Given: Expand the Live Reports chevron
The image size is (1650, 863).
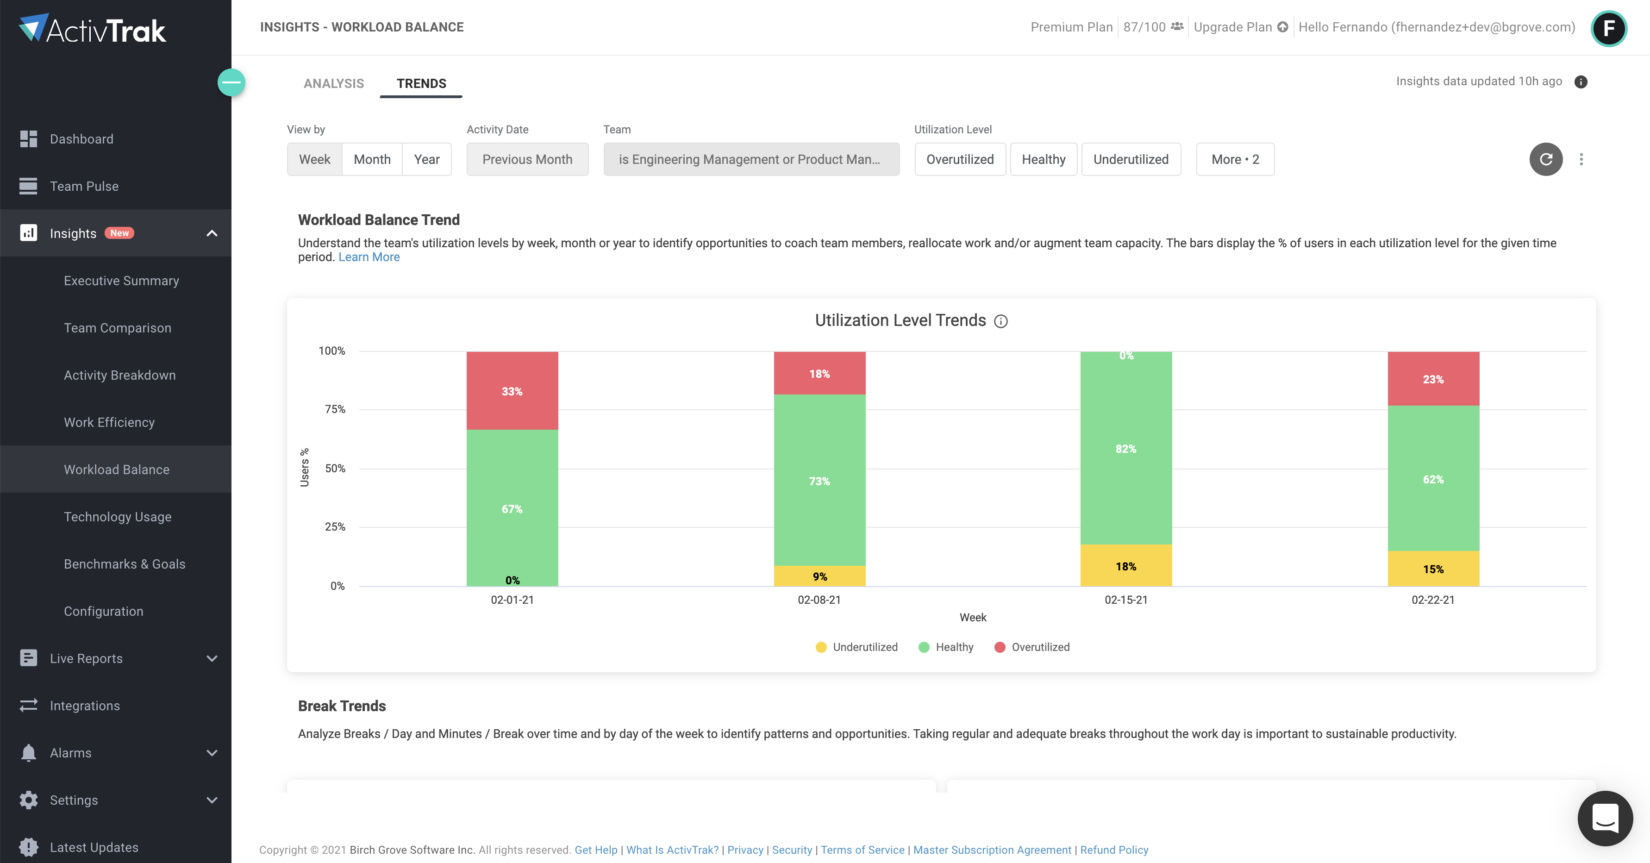Looking at the screenshot, I should (212, 659).
